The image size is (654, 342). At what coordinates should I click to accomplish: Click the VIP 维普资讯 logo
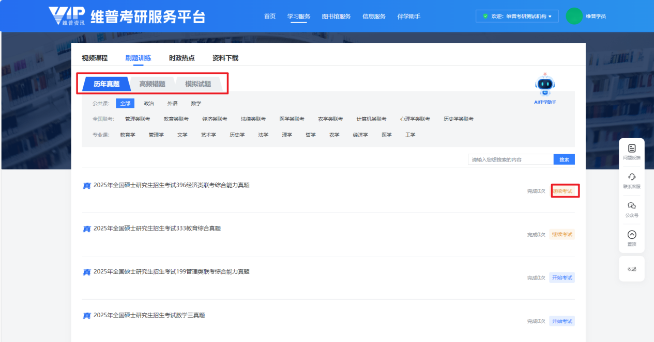point(67,16)
